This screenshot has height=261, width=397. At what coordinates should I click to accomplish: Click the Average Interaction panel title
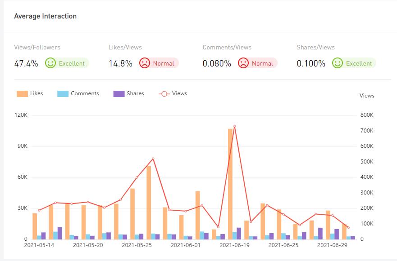(x=46, y=16)
